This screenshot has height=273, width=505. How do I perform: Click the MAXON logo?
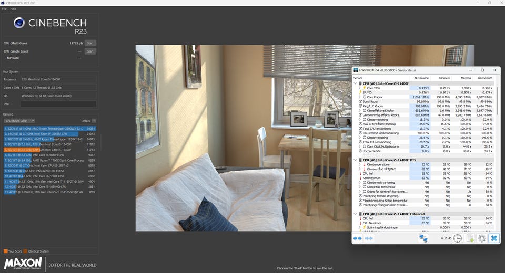click(23, 264)
